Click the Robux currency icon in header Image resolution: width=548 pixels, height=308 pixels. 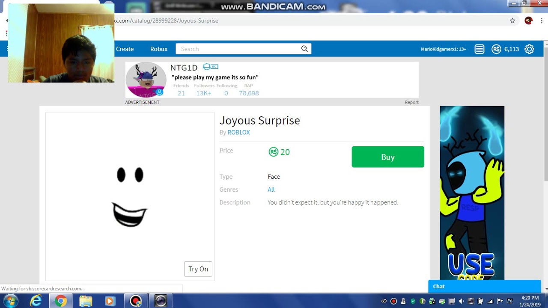[496, 49]
